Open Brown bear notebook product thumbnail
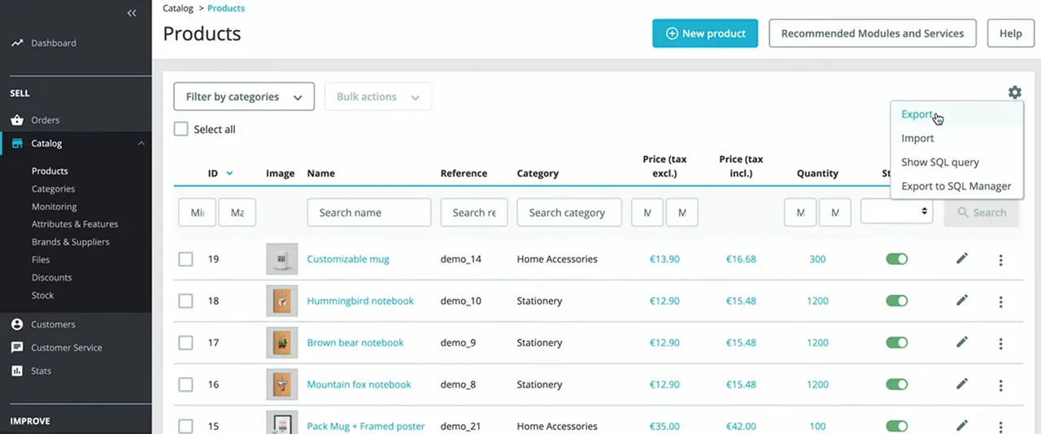The height and width of the screenshot is (434, 1041). pyautogui.click(x=281, y=343)
